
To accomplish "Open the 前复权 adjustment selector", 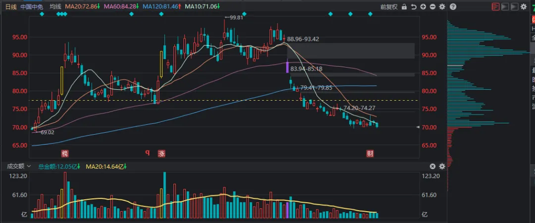I will pyautogui.click(x=389, y=7).
